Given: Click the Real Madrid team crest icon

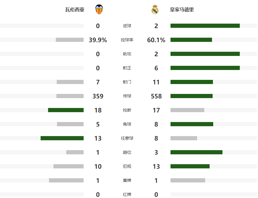Looking at the screenshot, I should point(155,10).
